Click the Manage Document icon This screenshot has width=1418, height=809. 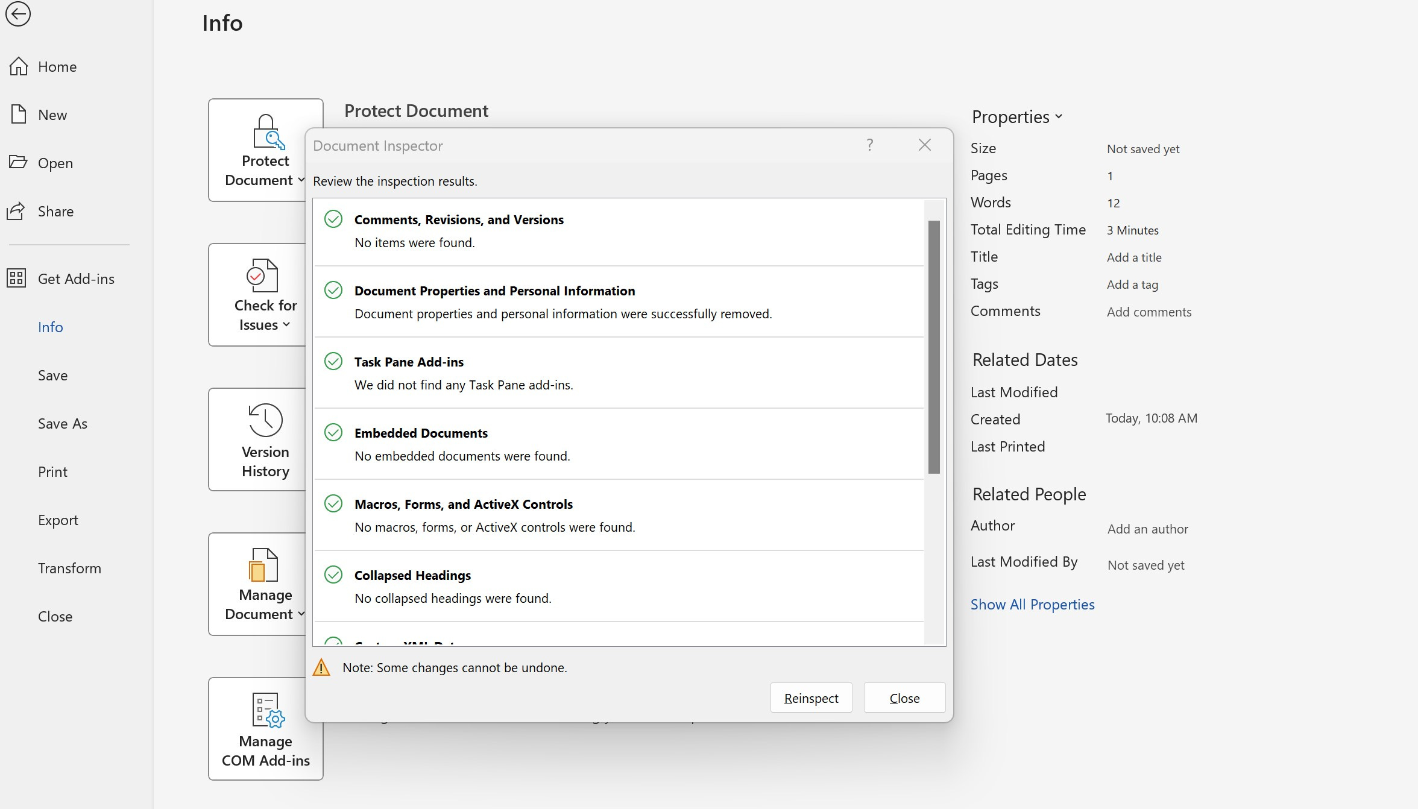click(x=263, y=565)
